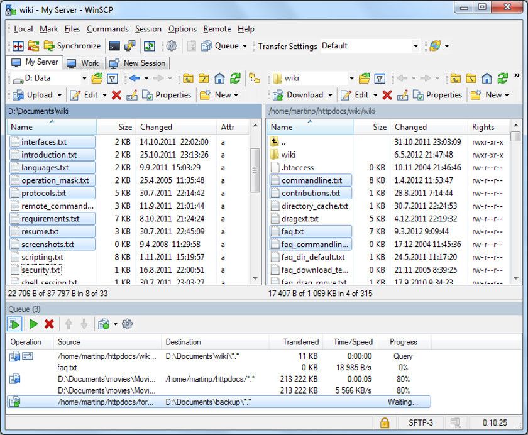Switch to the Work session tab

coord(83,63)
